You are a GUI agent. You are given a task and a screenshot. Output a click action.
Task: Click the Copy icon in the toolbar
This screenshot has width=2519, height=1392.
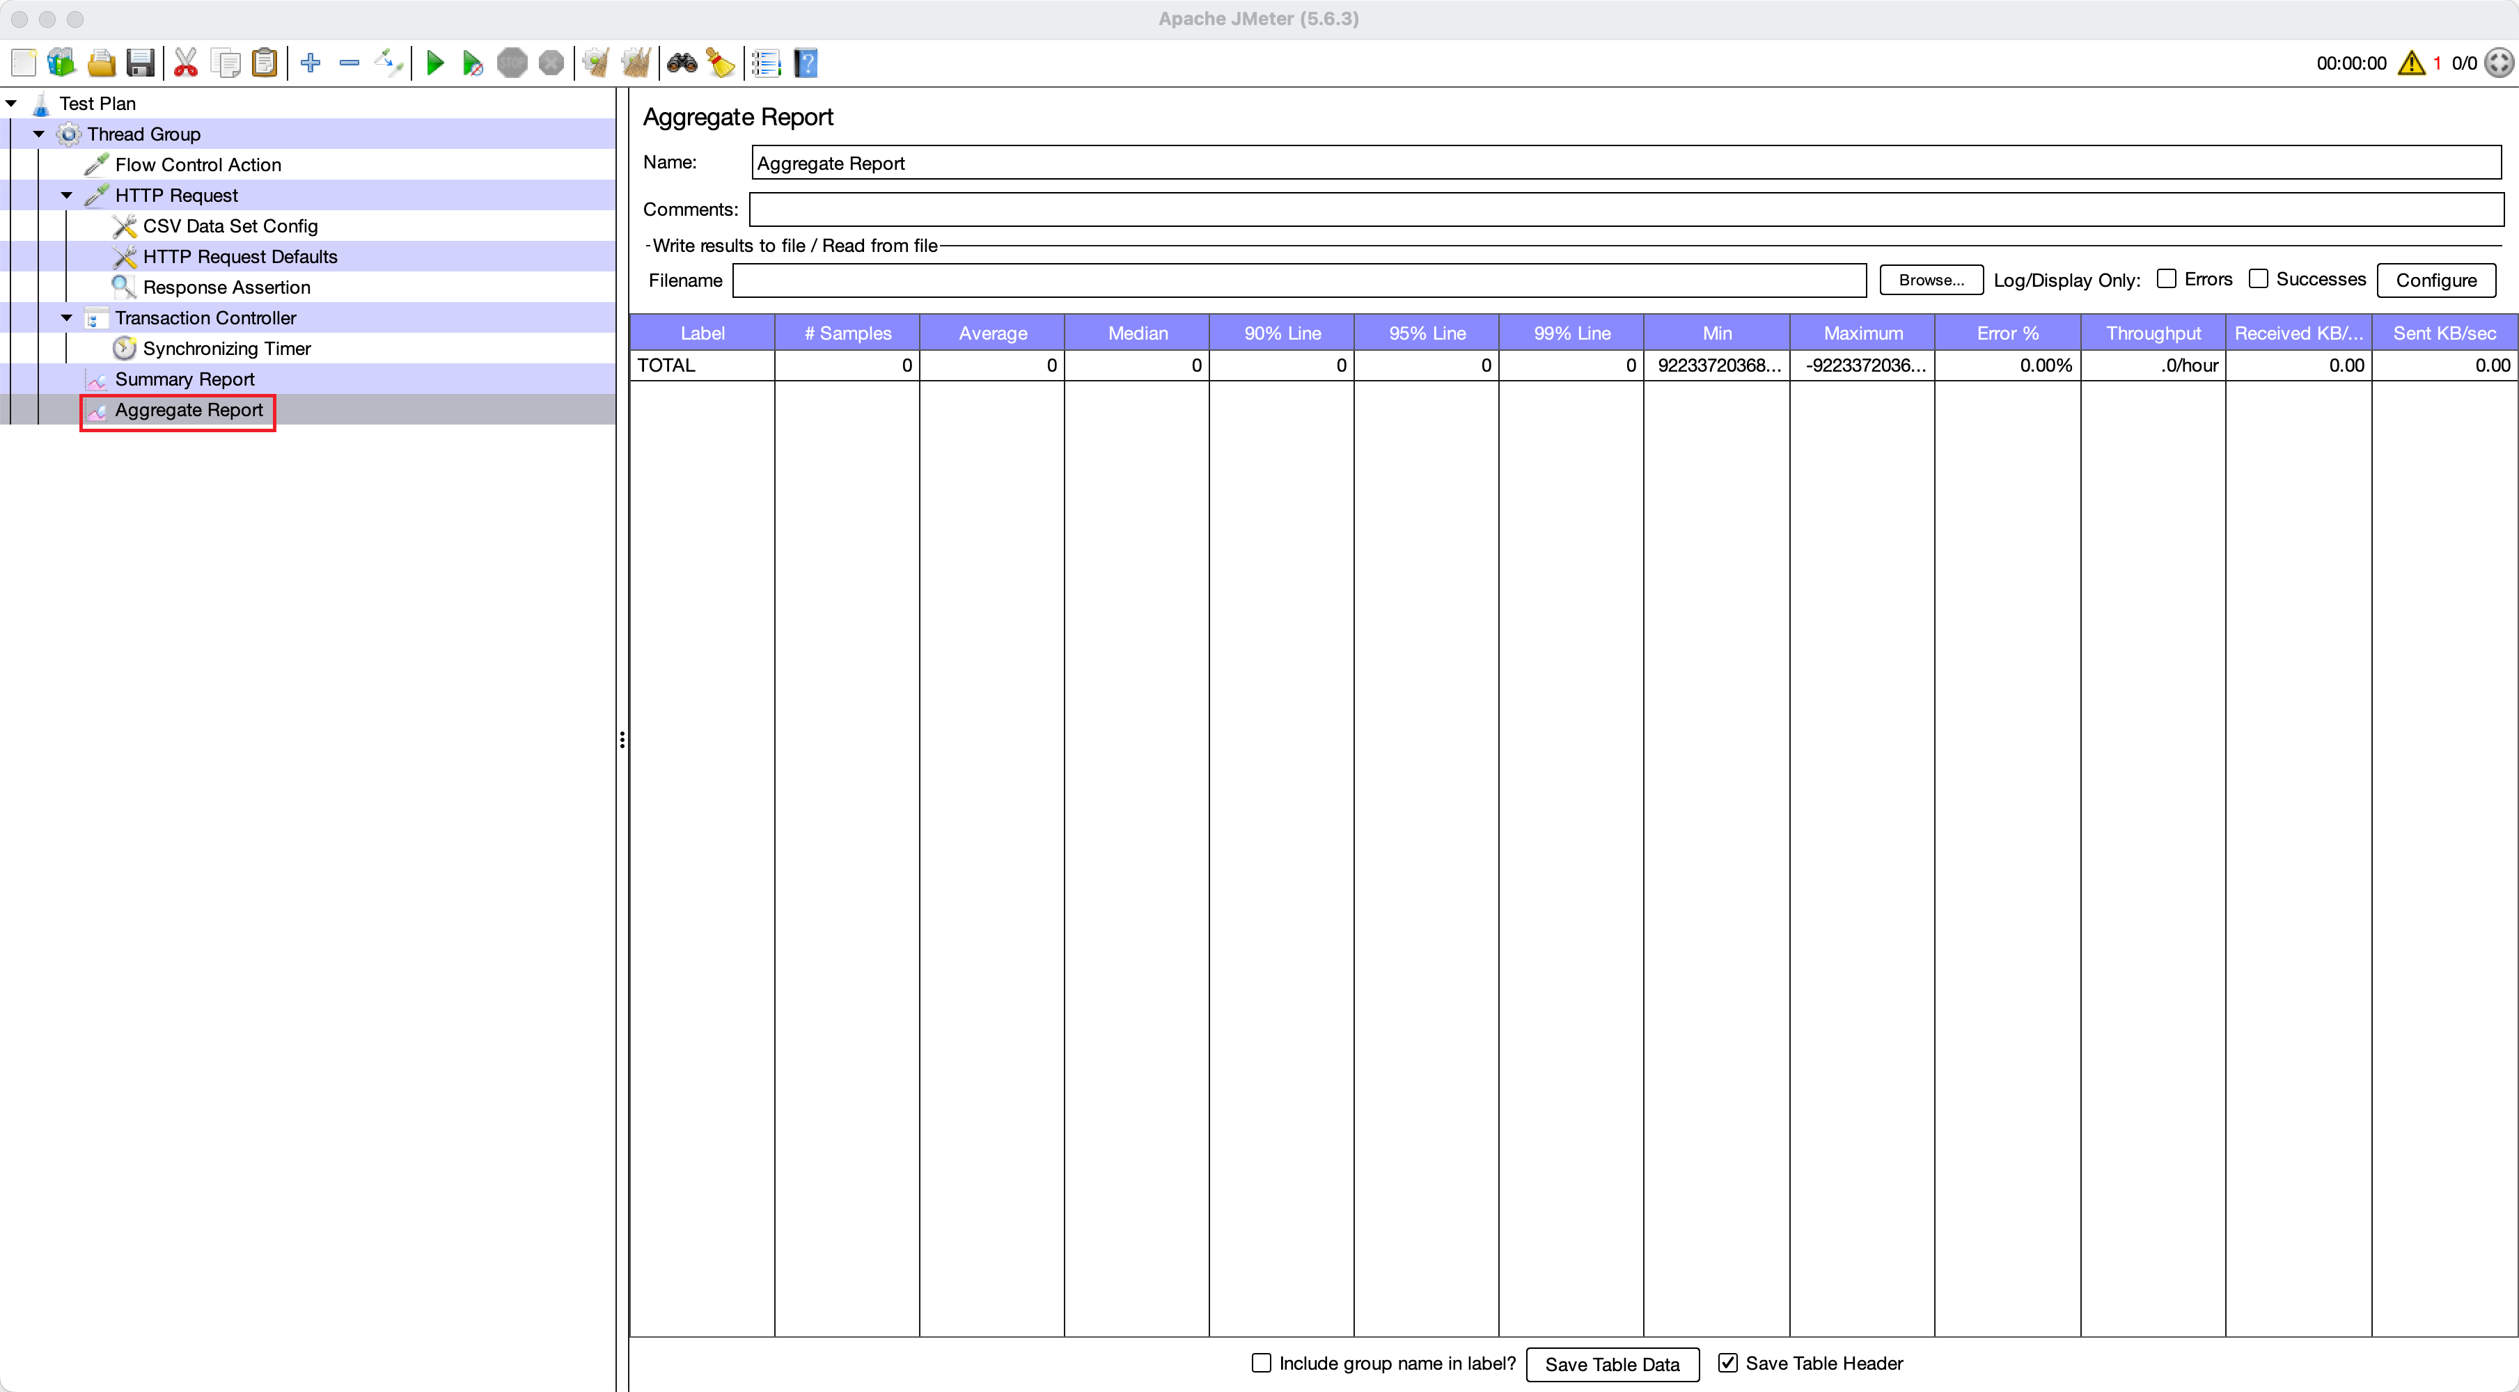[x=226, y=63]
